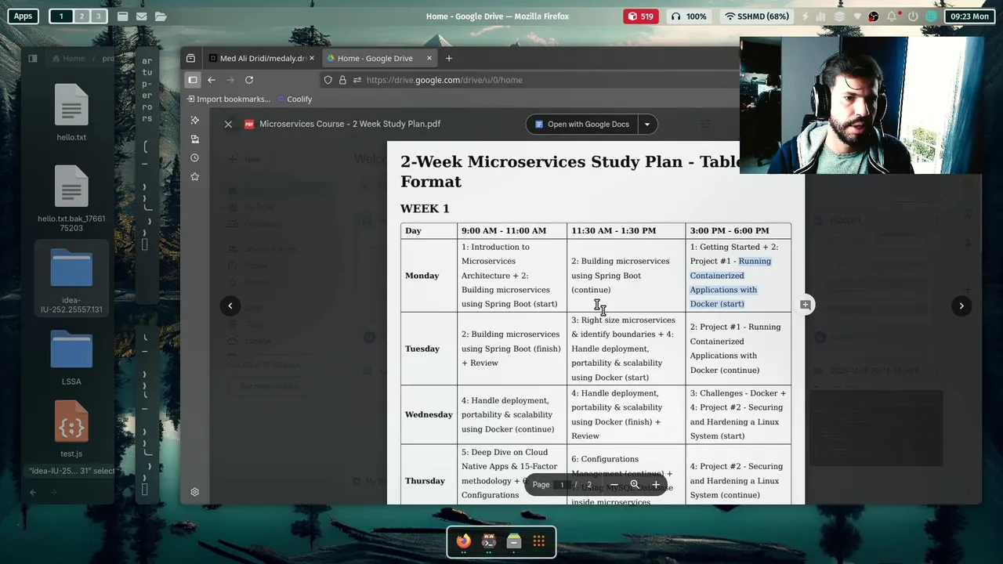The width and height of the screenshot is (1003, 564).
Task: Open the dock app grid
Action: (539, 541)
